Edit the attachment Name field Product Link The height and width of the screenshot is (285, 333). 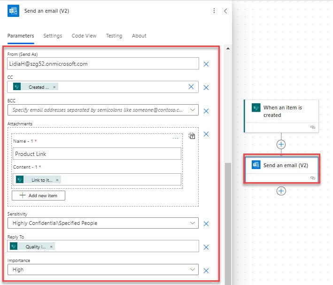97,154
